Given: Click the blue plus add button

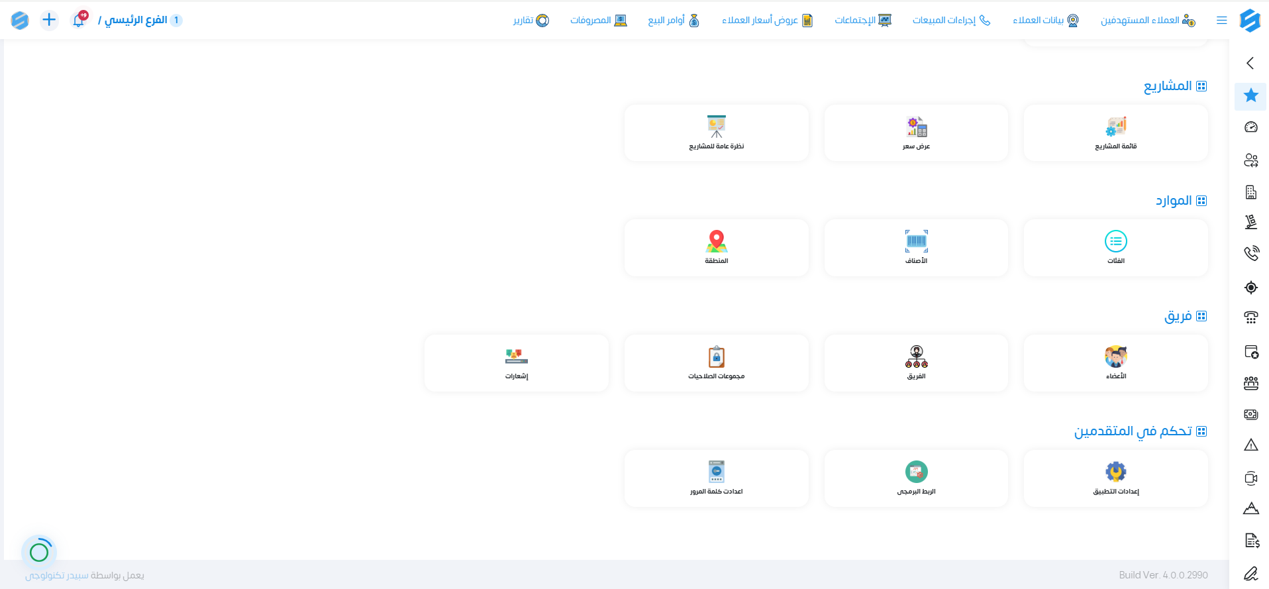Looking at the screenshot, I should click(49, 20).
